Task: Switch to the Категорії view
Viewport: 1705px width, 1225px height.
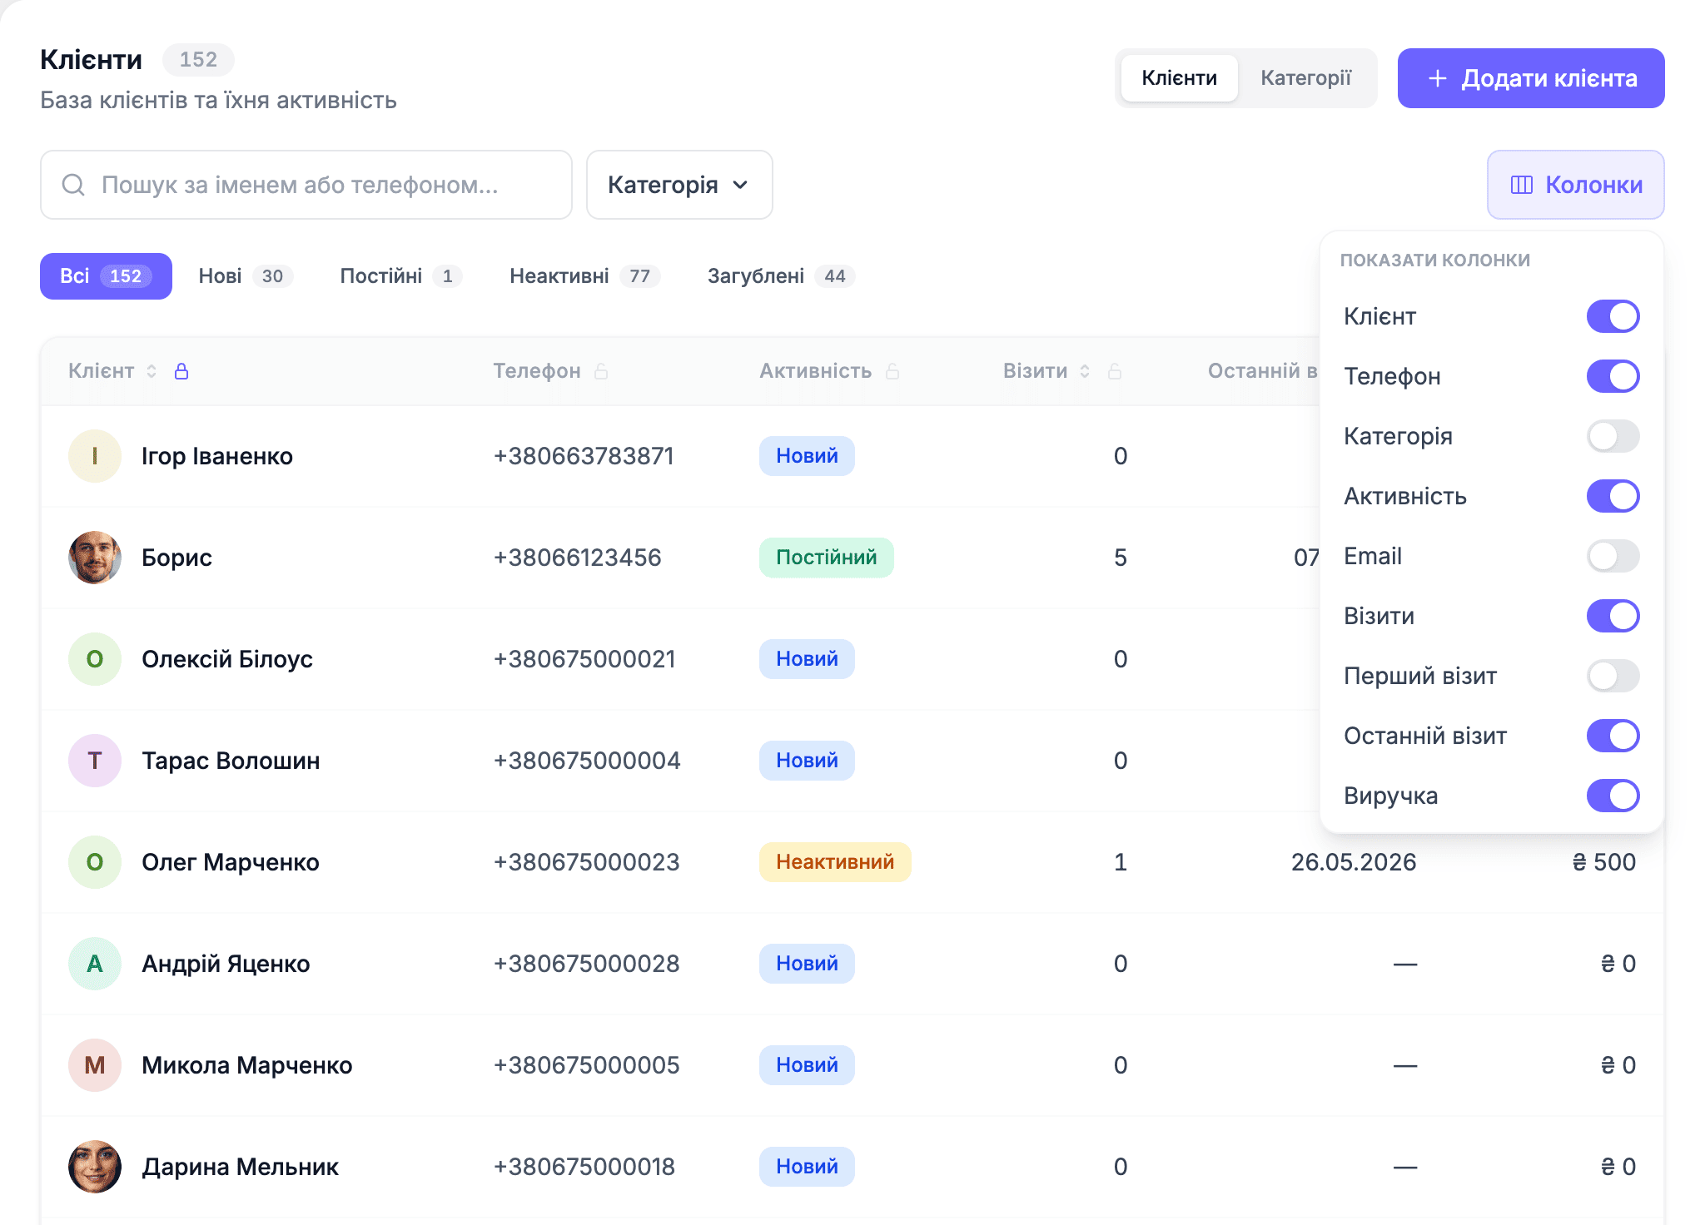Action: [x=1305, y=78]
